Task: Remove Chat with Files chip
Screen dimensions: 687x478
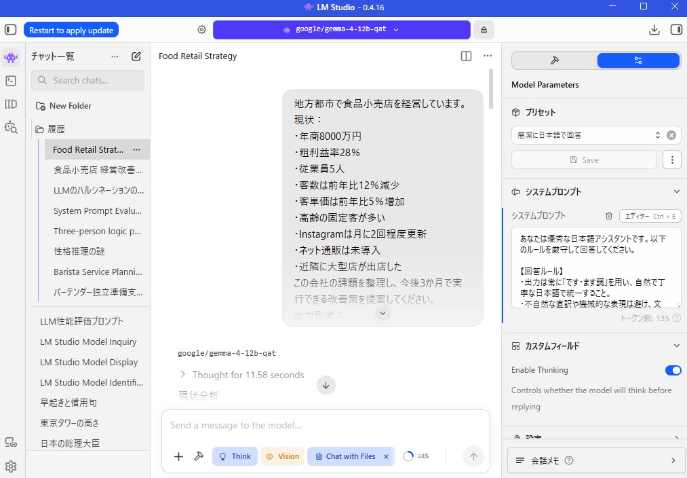Action: [386, 456]
